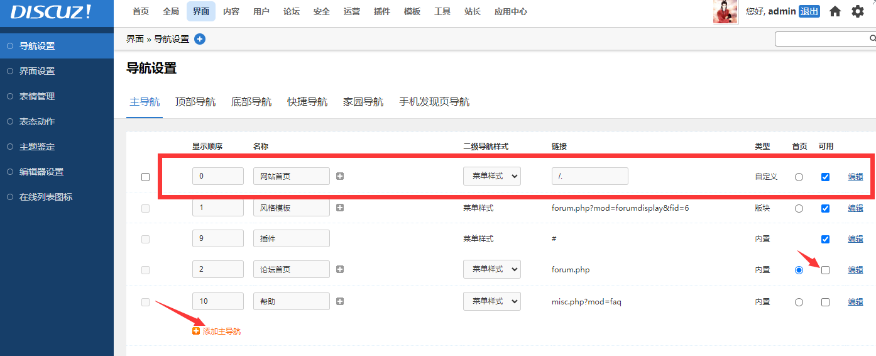Click the Discuz! logo
The image size is (876, 356).
click(51, 12)
